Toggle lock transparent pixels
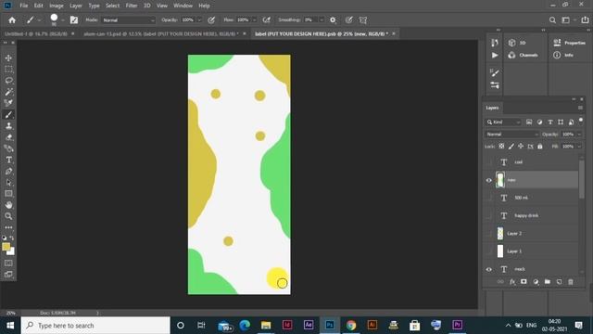This screenshot has width=593, height=334. click(501, 147)
